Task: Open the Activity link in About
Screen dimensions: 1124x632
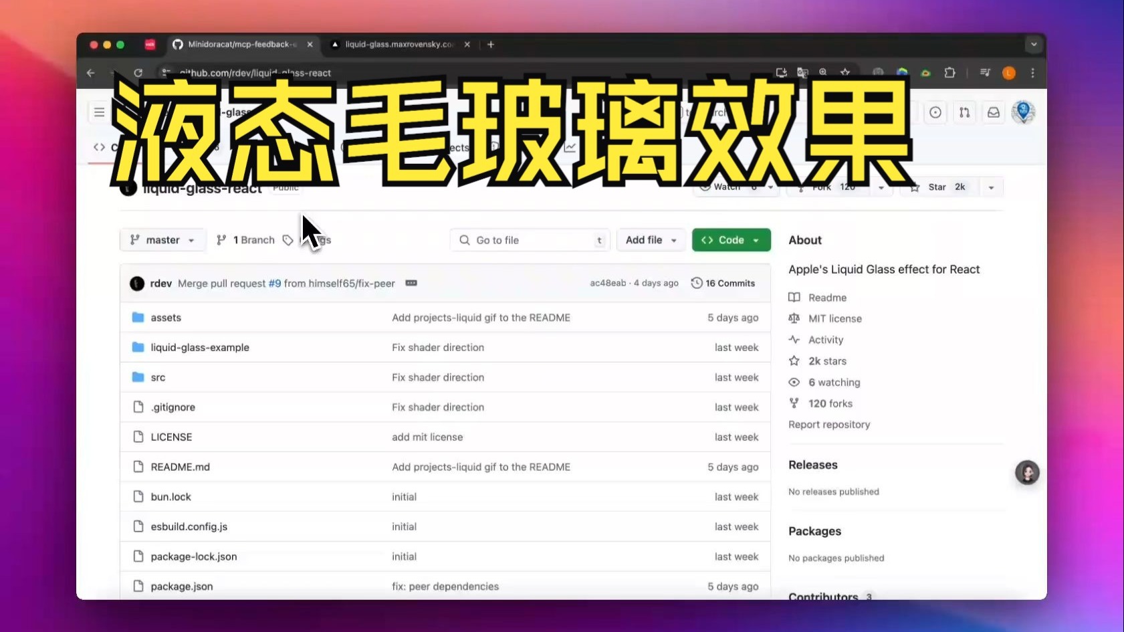Action: click(826, 340)
